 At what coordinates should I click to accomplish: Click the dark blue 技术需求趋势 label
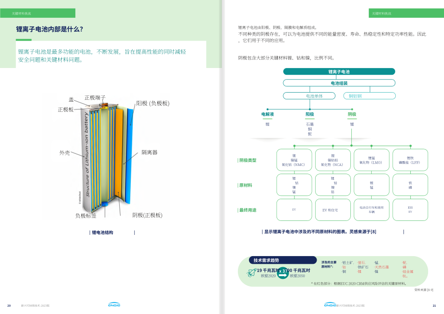coord(283,260)
